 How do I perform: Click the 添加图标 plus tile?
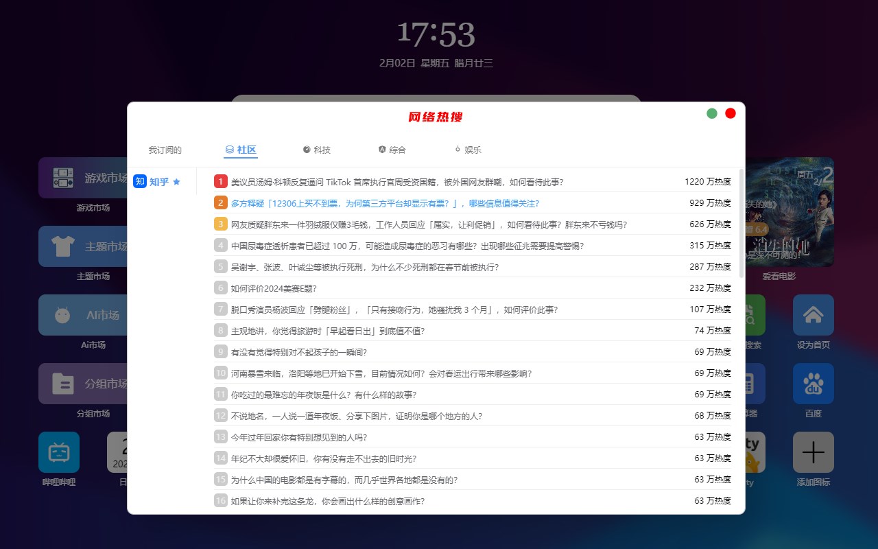pos(814,452)
